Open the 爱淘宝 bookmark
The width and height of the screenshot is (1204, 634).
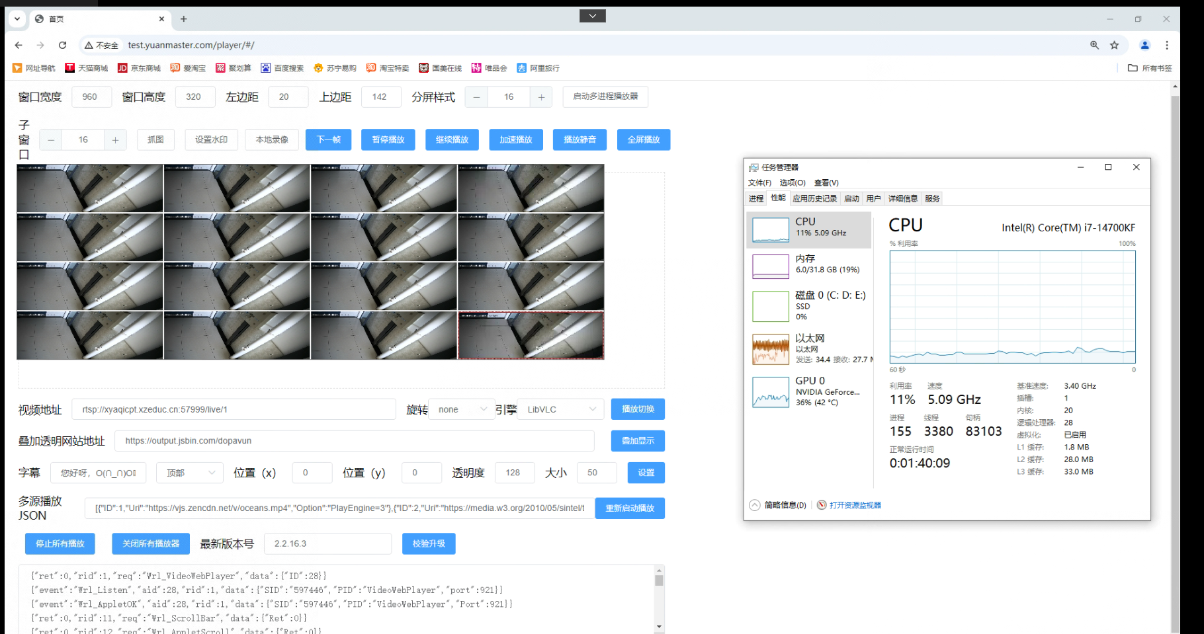click(x=188, y=68)
